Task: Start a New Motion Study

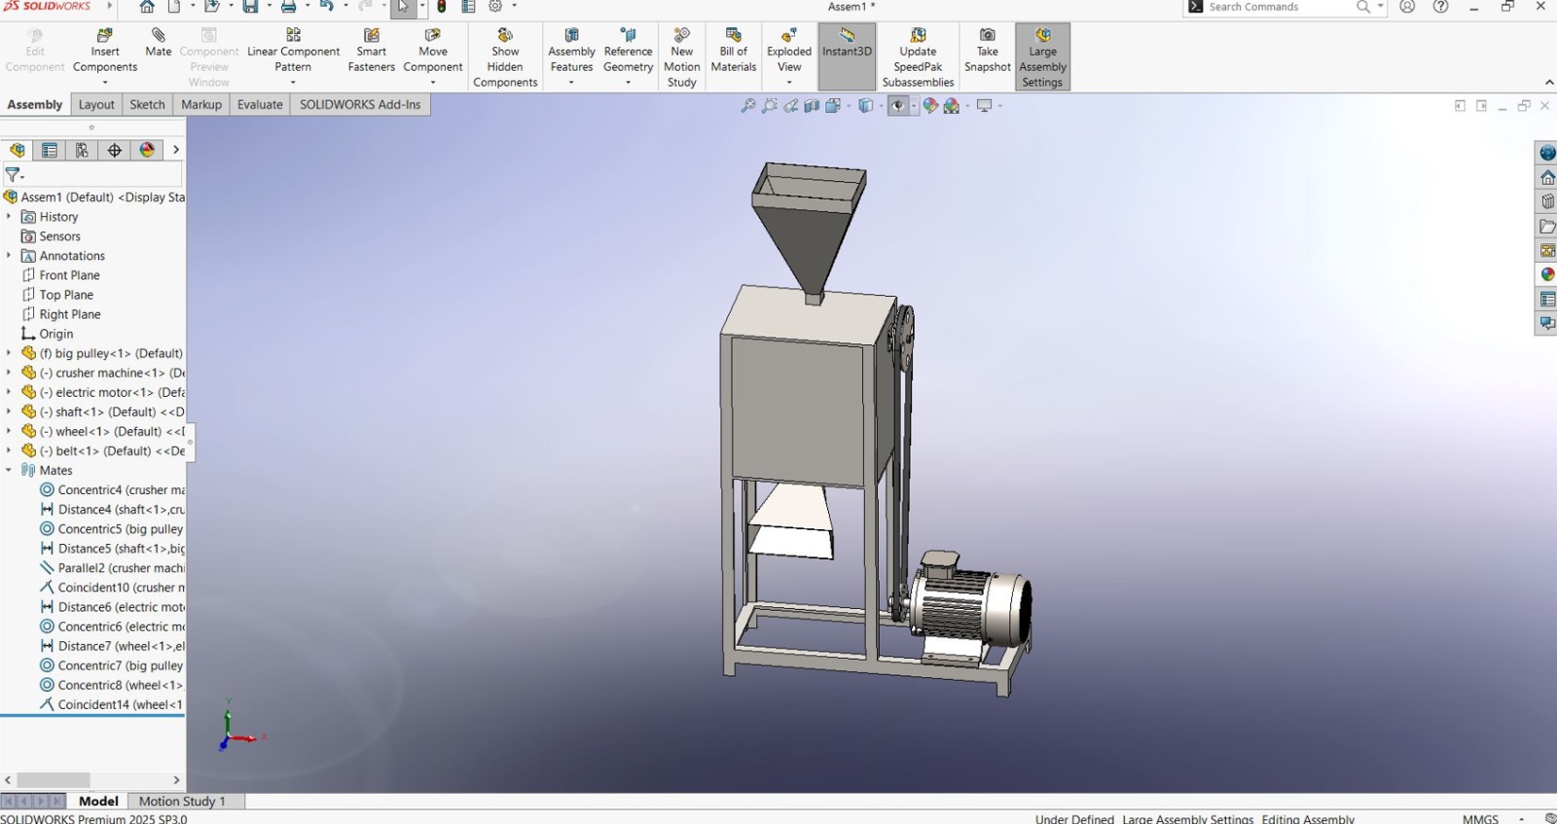Action: point(681,57)
